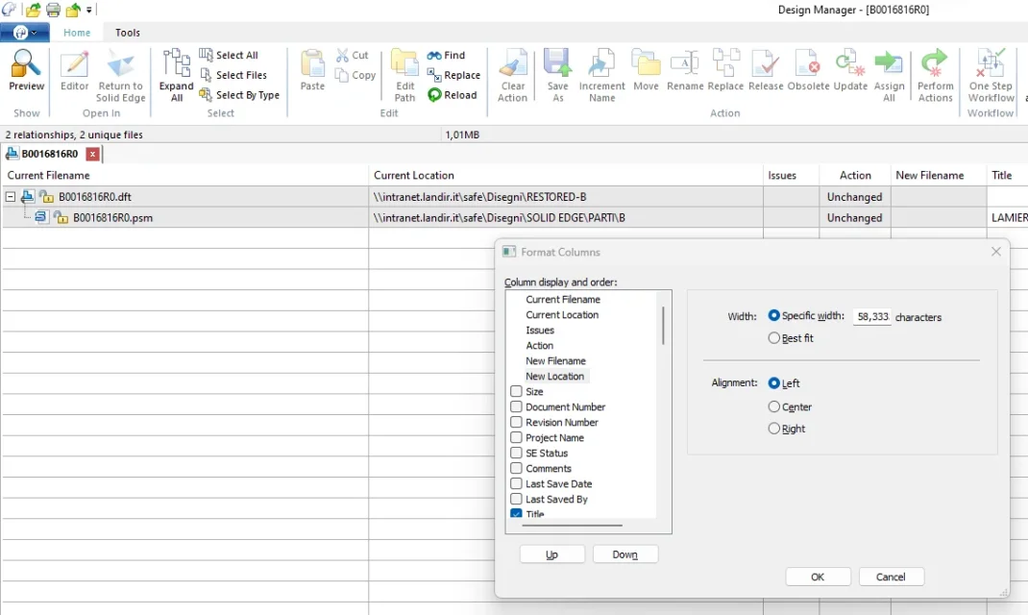1028x615 pixels.
Task: Collapse the B0016816R0.dft tree node
Action: pos(11,197)
